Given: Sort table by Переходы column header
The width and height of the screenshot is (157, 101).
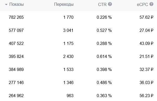Looking at the screenshot, I should 64,4.
